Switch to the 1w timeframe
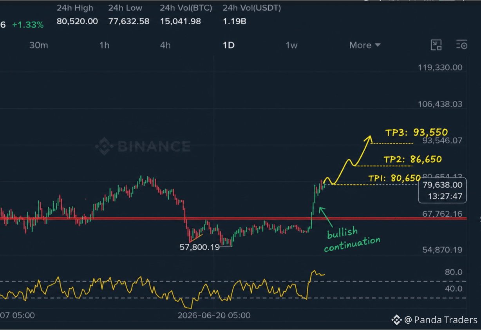Viewport: 481px width, 330px height. tap(291, 45)
